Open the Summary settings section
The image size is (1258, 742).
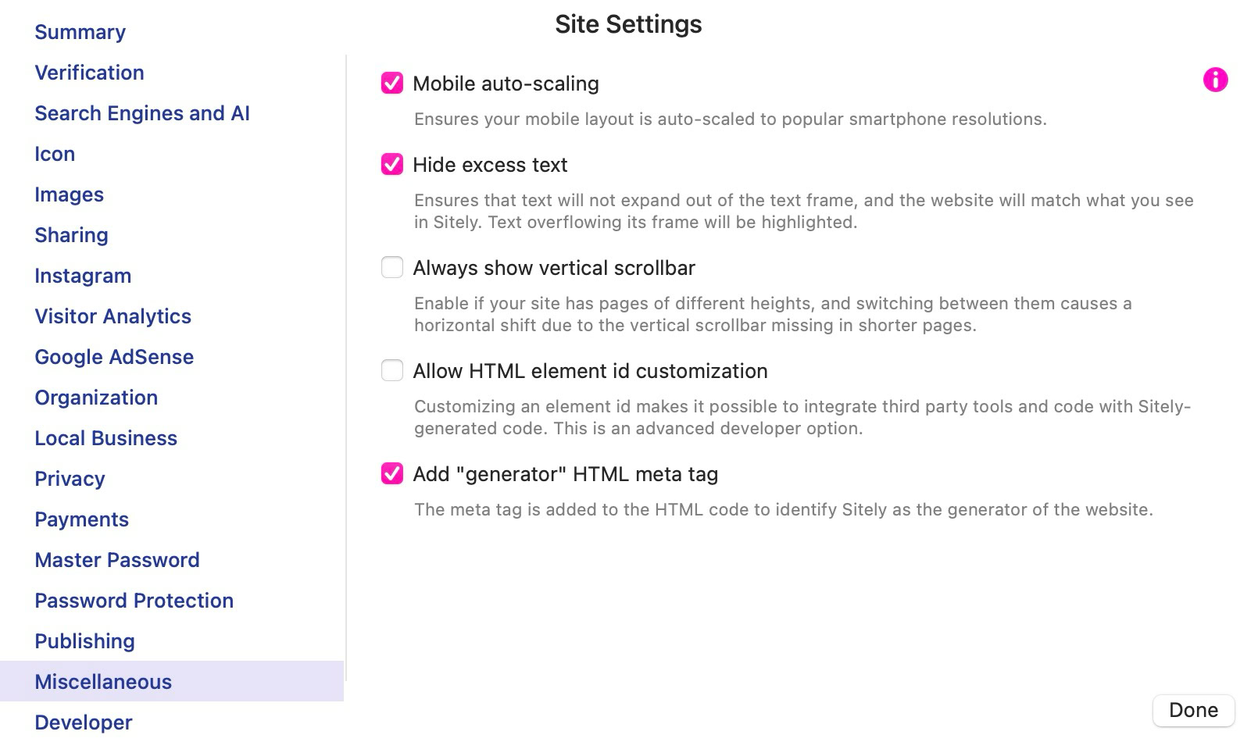click(x=80, y=32)
